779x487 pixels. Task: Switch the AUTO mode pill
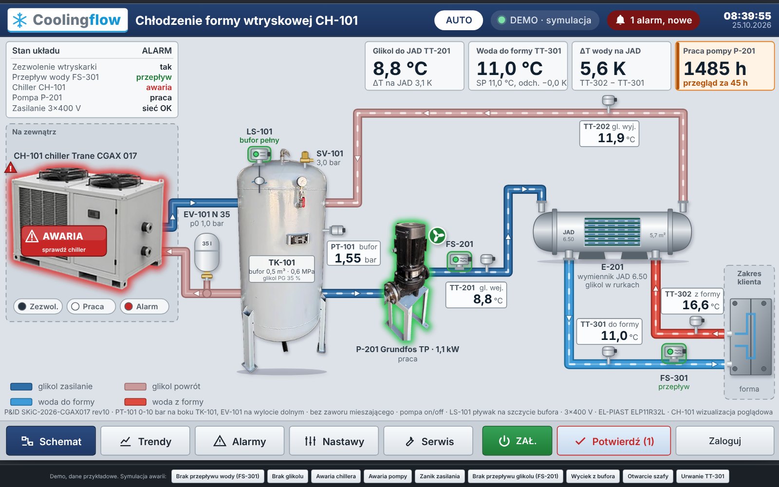pyautogui.click(x=459, y=20)
